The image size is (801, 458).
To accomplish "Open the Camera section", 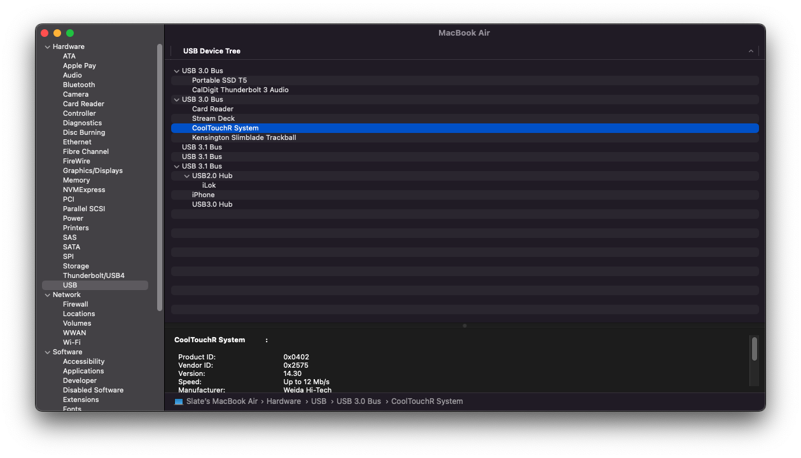I will [76, 94].
